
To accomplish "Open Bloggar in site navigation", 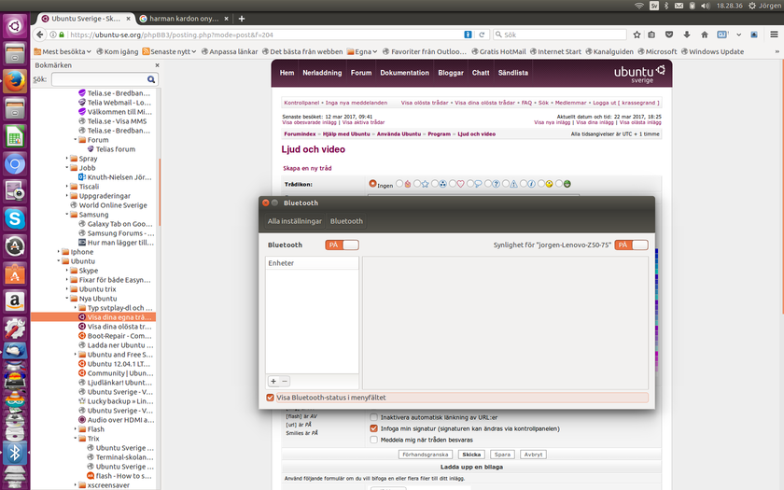I will (x=451, y=73).
